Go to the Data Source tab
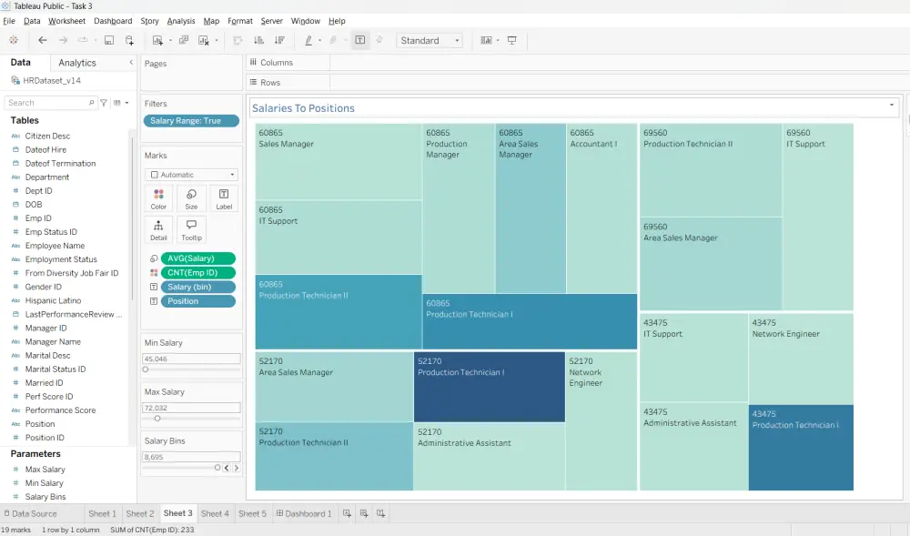910x536 pixels. coord(30,513)
